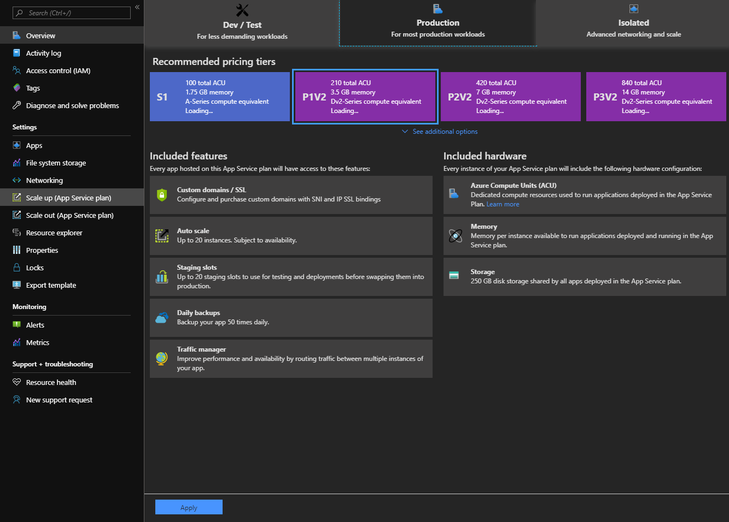
Task: Open Networking menu item
Action: point(72,180)
